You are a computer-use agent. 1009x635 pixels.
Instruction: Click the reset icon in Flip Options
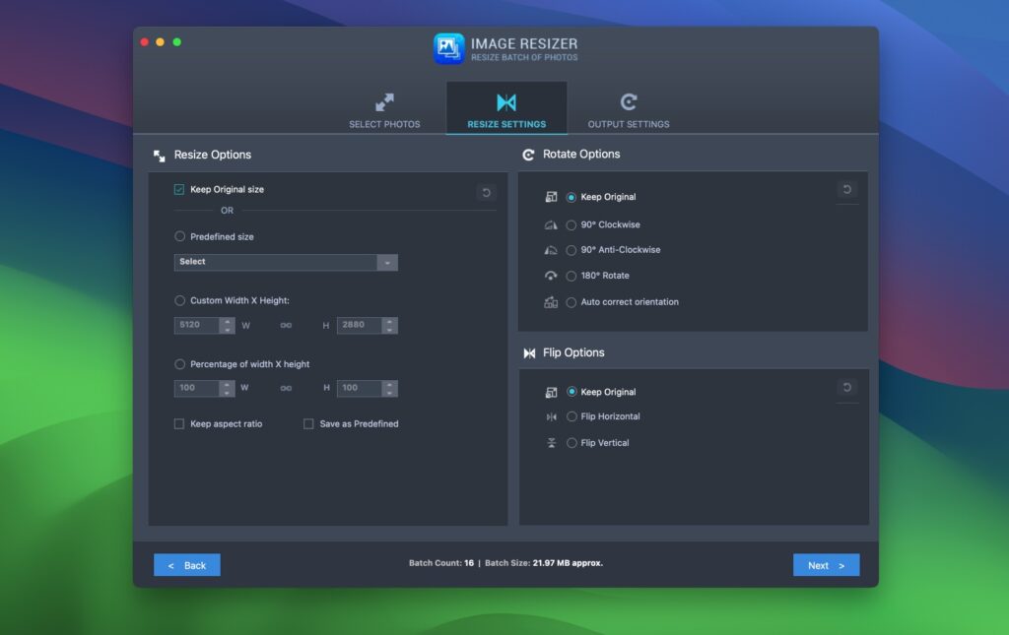point(847,389)
